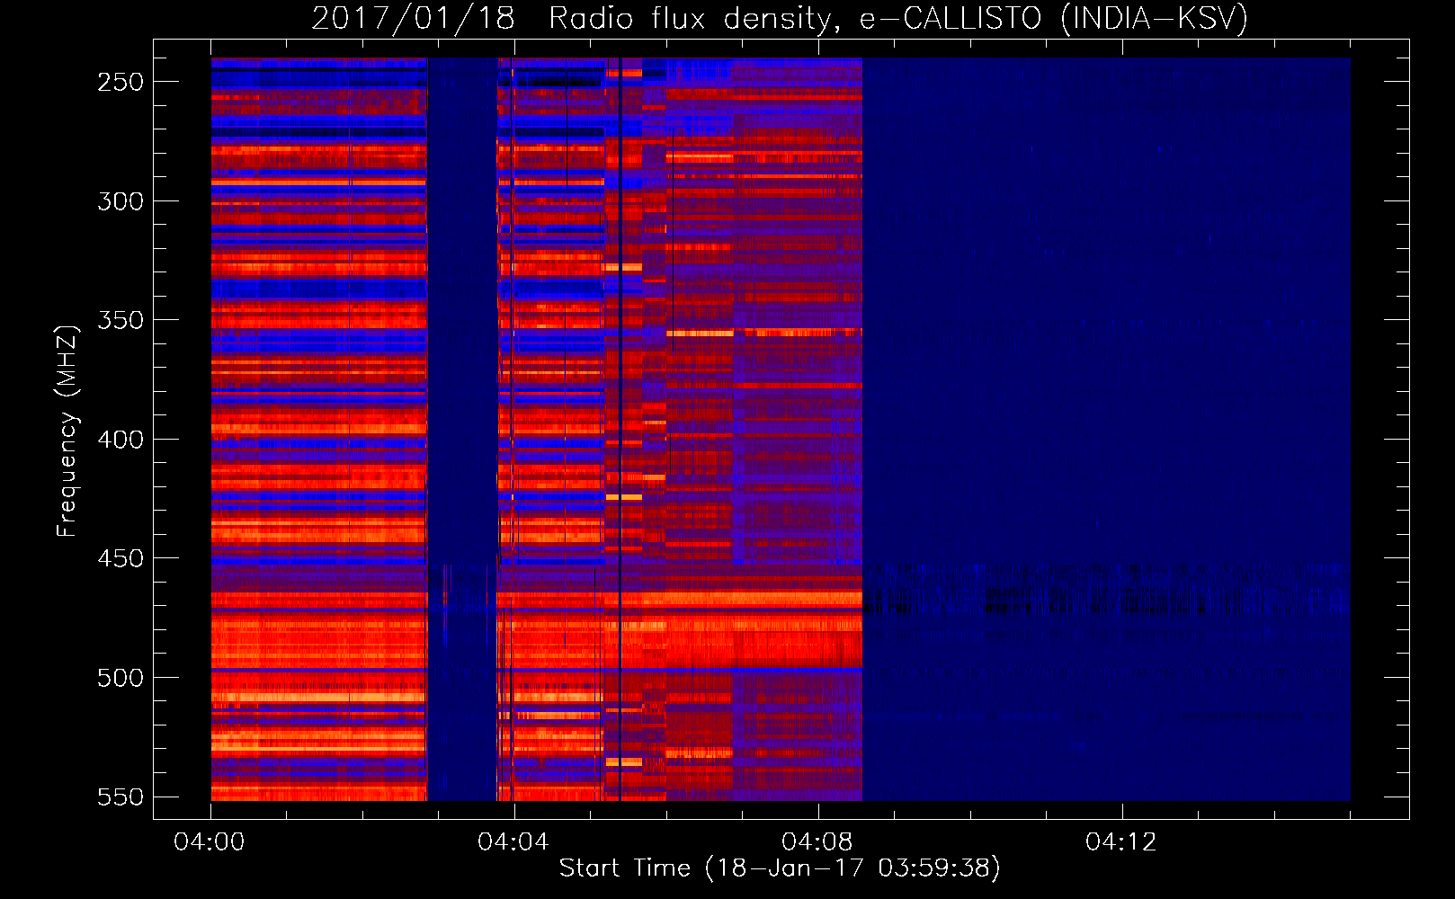Click the 300 frequency tick label
Viewport: 1455px width, 899px height.
pos(121,201)
